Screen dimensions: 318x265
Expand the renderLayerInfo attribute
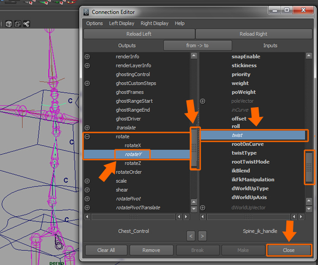pyautogui.click(x=87, y=66)
